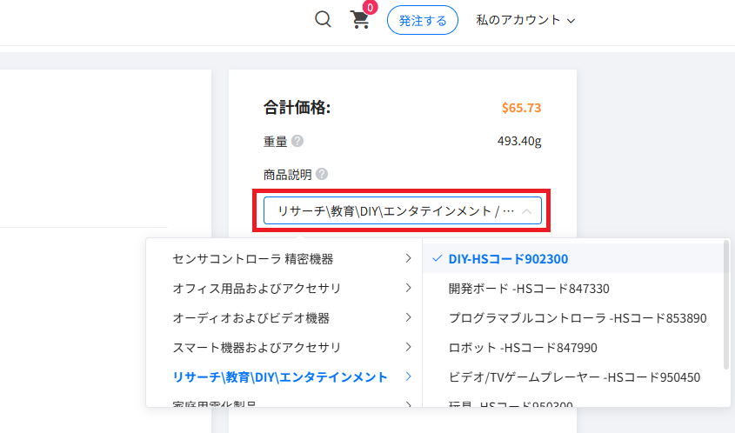The width and height of the screenshot is (735, 433).
Task: Open the 私のアカウント menu
Action: click(x=525, y=20)
